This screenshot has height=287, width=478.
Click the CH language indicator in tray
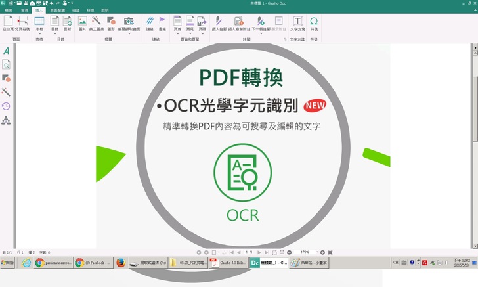coord(396,262)
